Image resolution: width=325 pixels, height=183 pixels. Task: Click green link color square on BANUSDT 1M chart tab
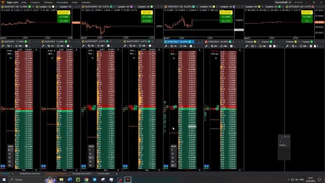tap(29, 7)
